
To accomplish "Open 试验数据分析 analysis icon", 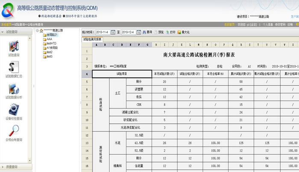I will 14,89.
